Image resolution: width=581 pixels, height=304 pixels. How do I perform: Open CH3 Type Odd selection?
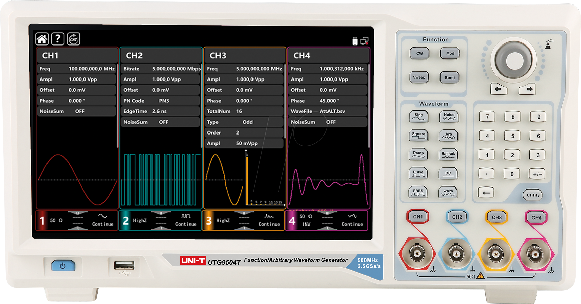click(x=244, y=122)
